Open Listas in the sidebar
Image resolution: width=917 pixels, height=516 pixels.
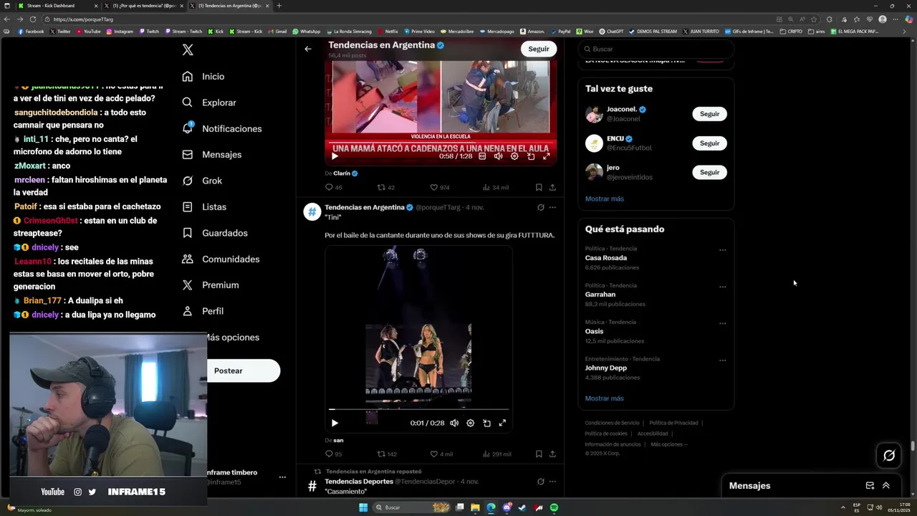(x=204, y=206)
